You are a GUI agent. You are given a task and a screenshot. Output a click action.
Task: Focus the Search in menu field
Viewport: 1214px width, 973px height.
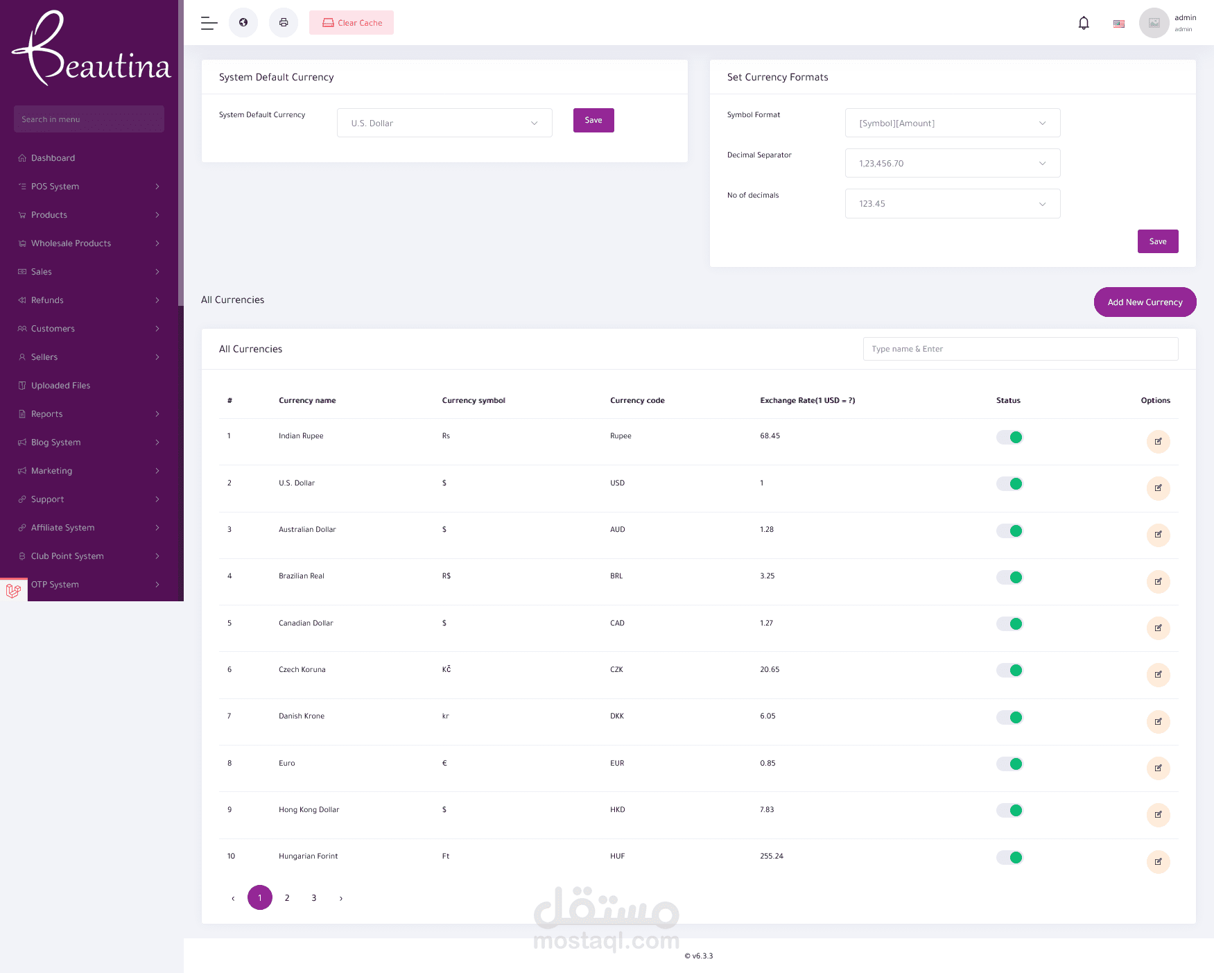tap(89, 119)
